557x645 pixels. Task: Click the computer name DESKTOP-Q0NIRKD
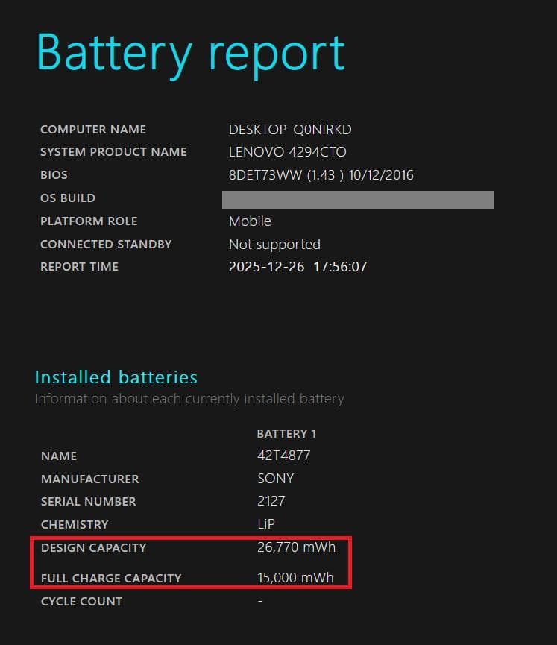(x=290, y=130)
